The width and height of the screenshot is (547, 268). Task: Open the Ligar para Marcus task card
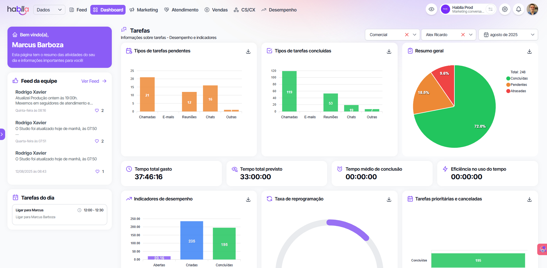(59, 214)
